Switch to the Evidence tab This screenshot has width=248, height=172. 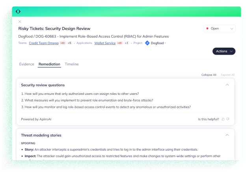tap(26, 64)
